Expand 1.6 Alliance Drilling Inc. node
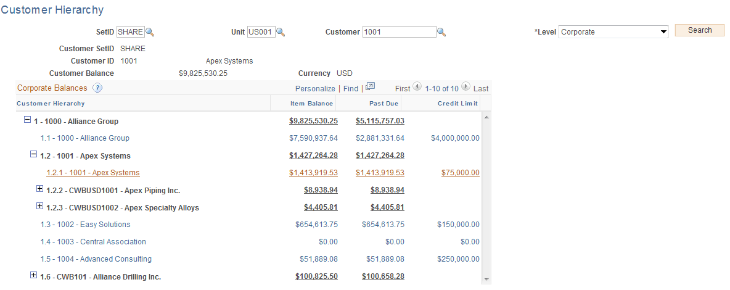Image resolution: width=730 pixels, height=290 pixels. click(x=33, y=275)
